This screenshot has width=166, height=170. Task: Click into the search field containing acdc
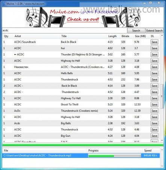click(x=65, y=31)
